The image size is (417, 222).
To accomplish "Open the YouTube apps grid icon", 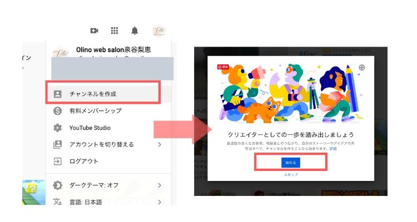I will [115, 31].
